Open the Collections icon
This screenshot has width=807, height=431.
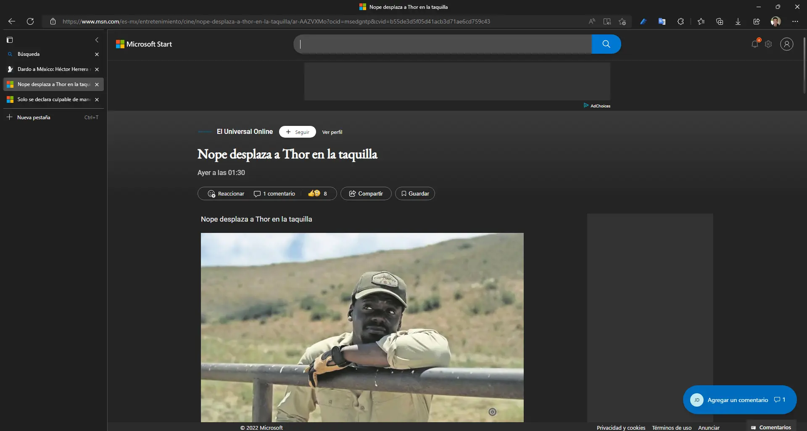tap(720, 21)
